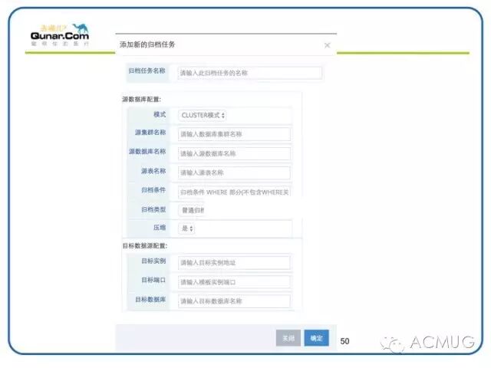The height and width of the screenshot is (368, 491).
Task: Click the 目标数据库 name input field
Action: click(234, 301)
